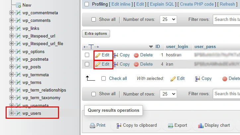Expand the wp_links tree node
Image resolution: width=240 pixels, height=135 pixels.
(11, 28)
